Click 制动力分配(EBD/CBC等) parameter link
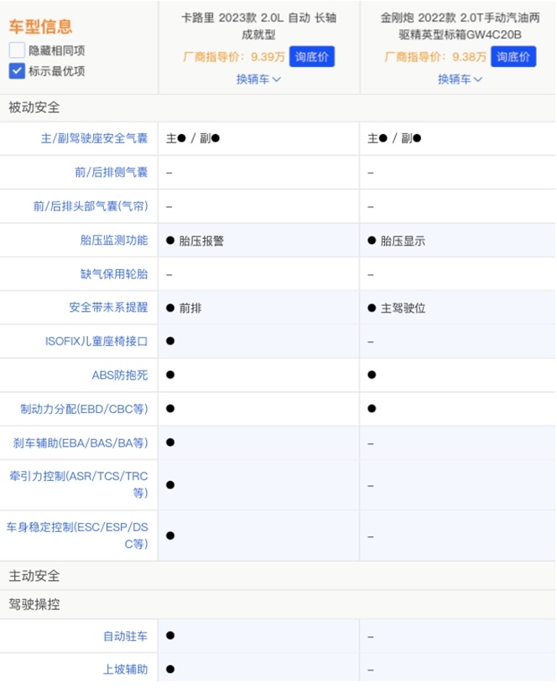Viewport: 557px width, 693px height. (x=84, y=409)
